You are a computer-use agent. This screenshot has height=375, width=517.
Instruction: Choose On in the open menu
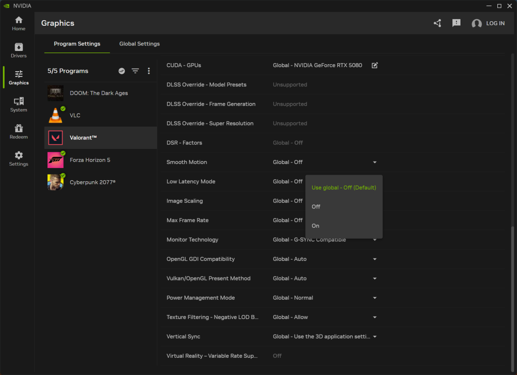[x=344, y=226]
